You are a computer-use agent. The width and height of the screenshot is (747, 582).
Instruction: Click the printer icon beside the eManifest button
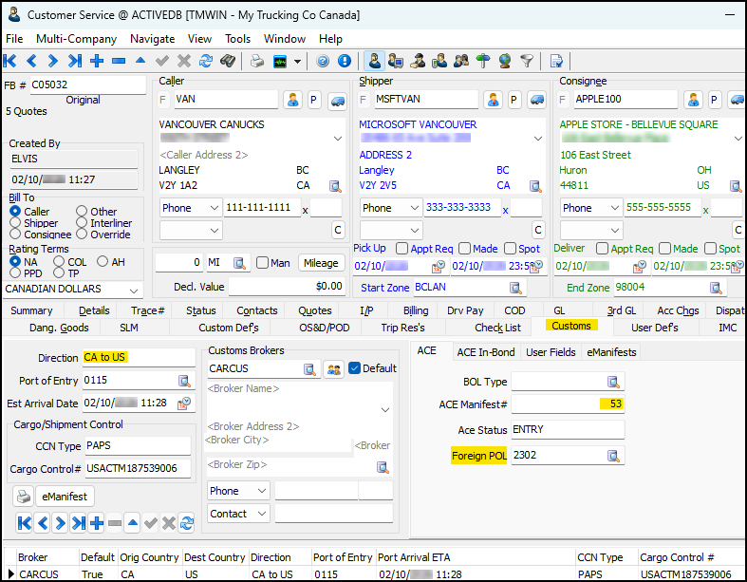(x=24, y=497)
